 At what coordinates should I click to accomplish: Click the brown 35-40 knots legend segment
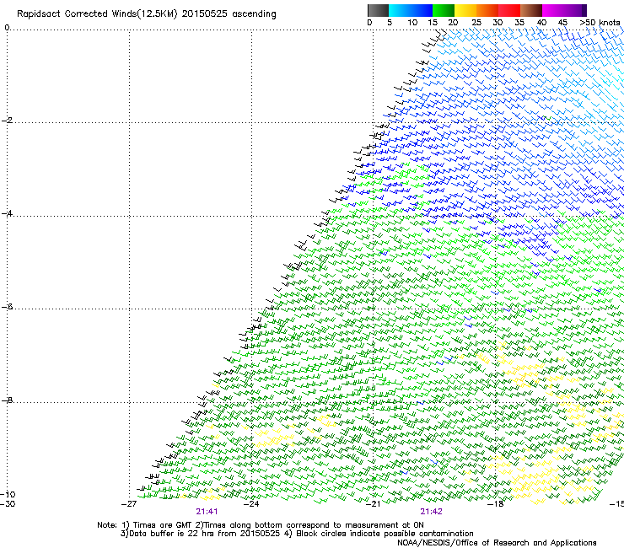tap(531, 10)
